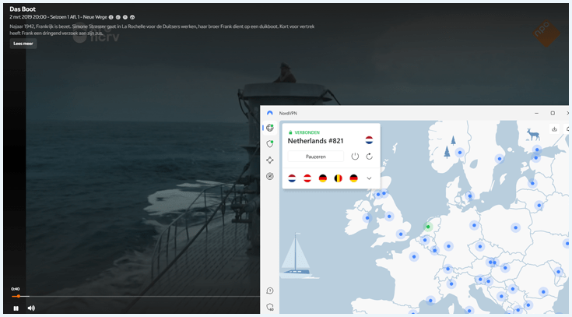Select the German flag beside the Austrian flag
The width and height of the screenshot is (572, 317).
point(323,178)
